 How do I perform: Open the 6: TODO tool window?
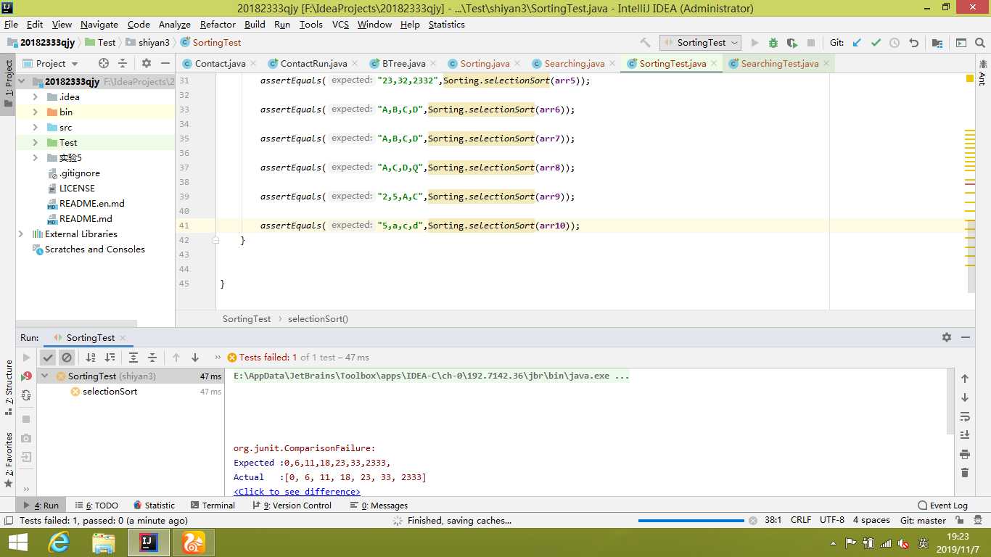96,505
